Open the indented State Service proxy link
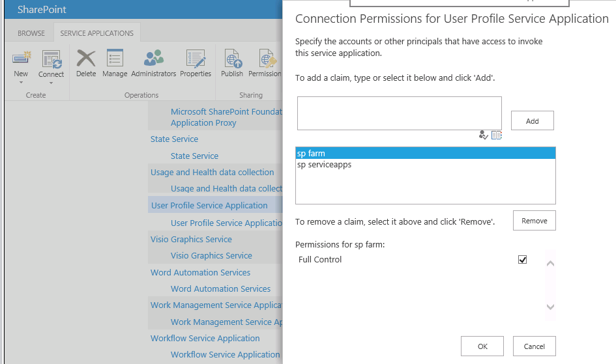The image size is (616, 364). pos(194,156)
